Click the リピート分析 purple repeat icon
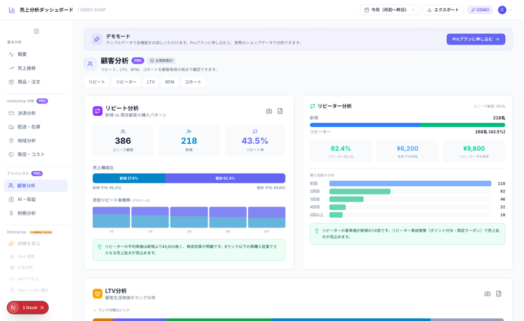This screenshot has height=321, width=524. [x=97, y=111]
